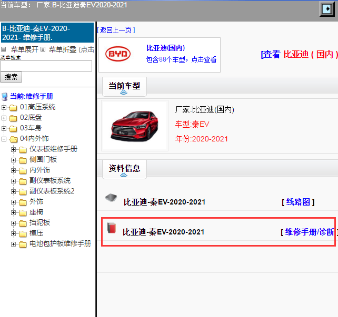The height and width of the screenshot is (317, 338).
Task: Click the 查看 比亚迪(国内) link at right
Action: click(299, 54)
